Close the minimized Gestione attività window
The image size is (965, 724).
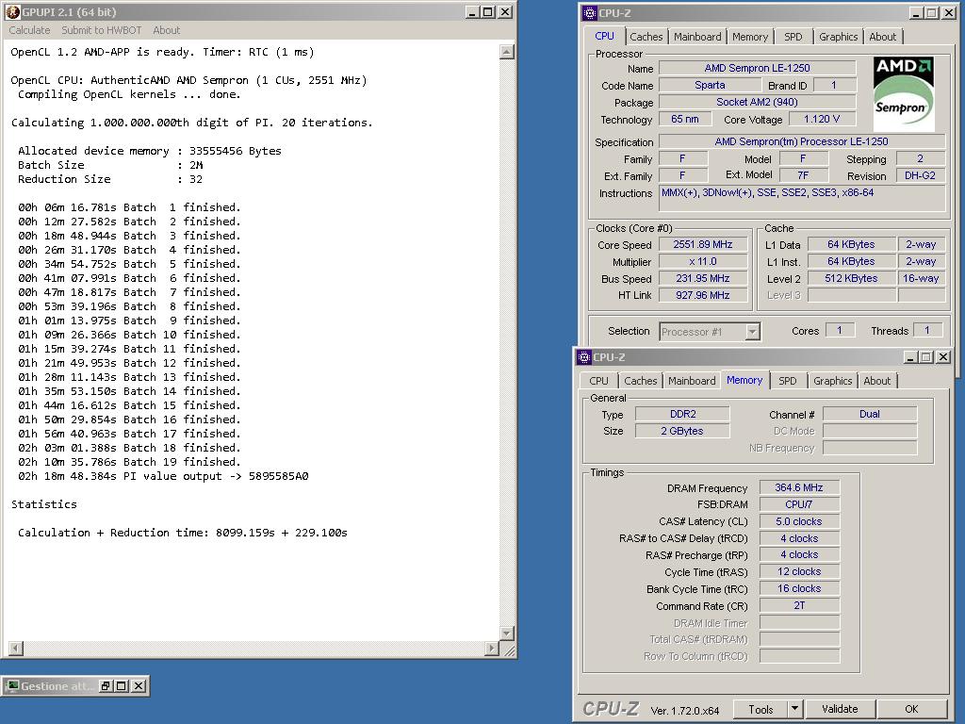coord(139,686)
